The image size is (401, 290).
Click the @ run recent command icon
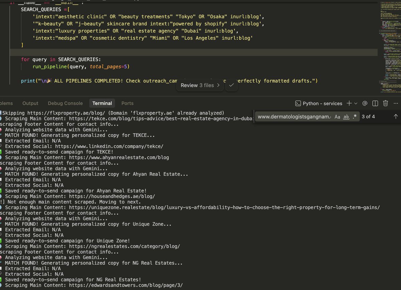click(x=365, y=103)
